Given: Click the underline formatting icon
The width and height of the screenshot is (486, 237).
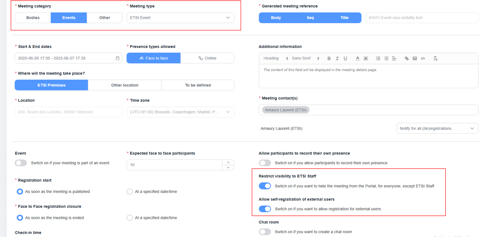Looking at the screenshot, I should [345, 58].
